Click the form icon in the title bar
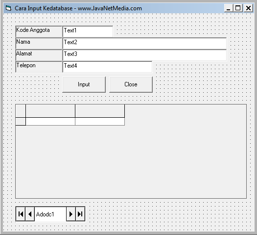The width and height of the screenshot is (257, 235). [x=8, y=8]
